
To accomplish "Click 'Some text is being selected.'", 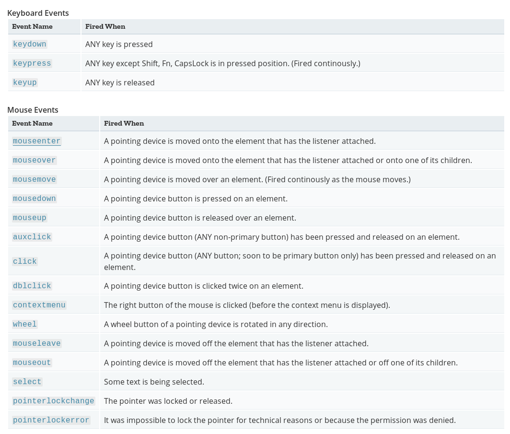I will pyautogui.click(x=154, y=382).
